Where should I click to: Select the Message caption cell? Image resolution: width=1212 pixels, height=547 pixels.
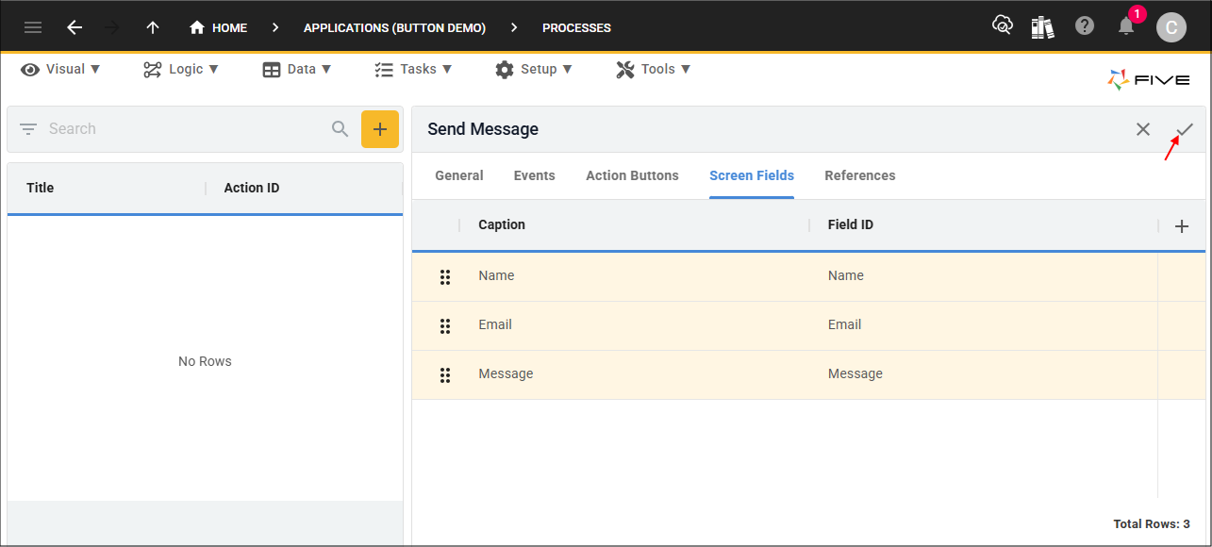coord(634,374)
